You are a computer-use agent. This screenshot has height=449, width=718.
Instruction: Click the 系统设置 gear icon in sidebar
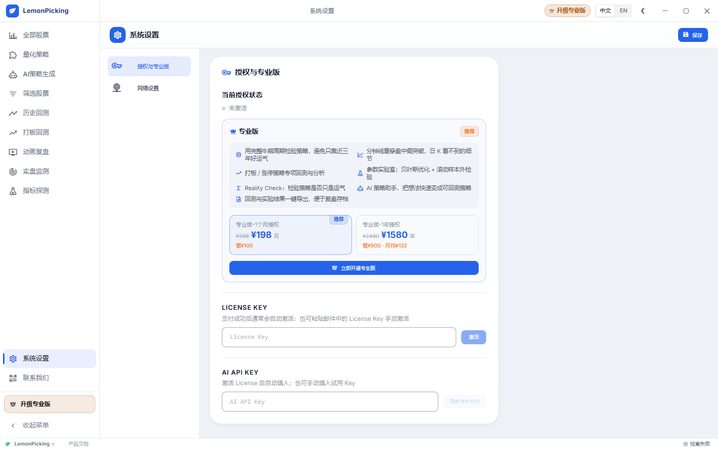point(13,359)
